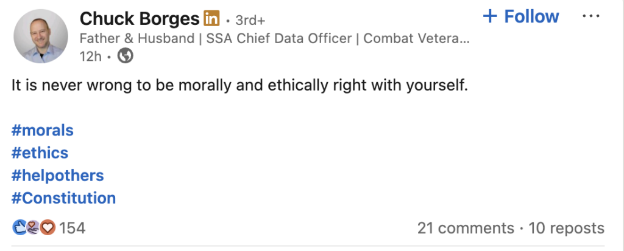Open the #ethics hashtag
The width and height of the screenshot is (624, 251).
point(40,153)
